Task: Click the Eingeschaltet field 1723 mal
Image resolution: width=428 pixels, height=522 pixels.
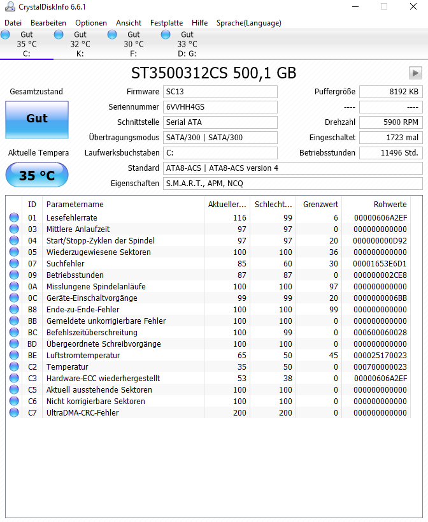Action: 391,138
